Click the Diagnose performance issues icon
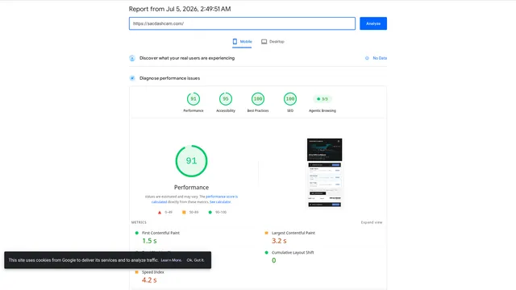The height and width of the screenshot is (290, 516). click(x=132, y=78)
